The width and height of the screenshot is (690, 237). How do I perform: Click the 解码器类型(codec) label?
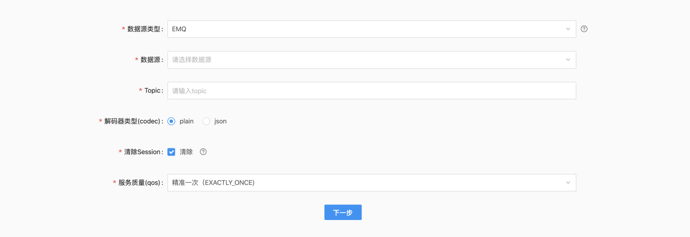tap(132, 121)
